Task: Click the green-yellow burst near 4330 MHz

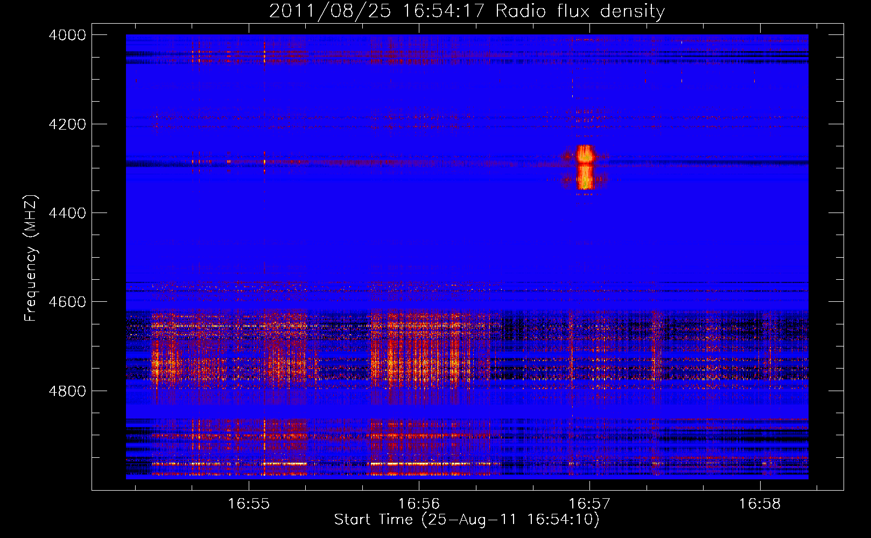Action: tap(585, 178)
